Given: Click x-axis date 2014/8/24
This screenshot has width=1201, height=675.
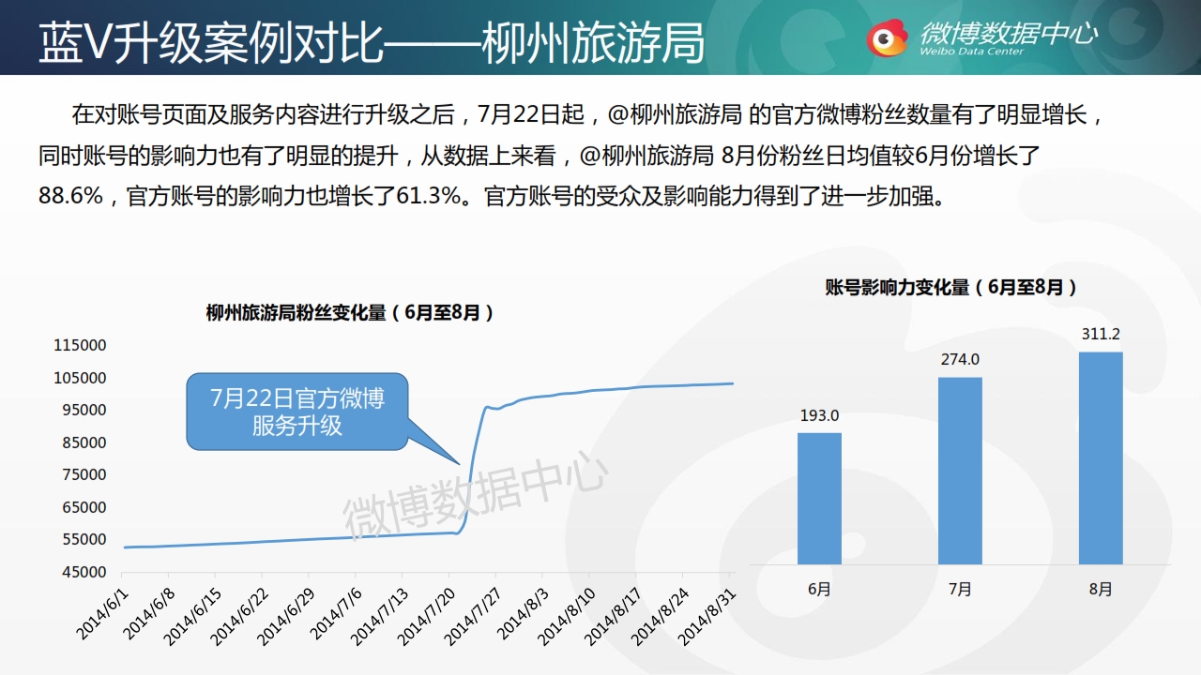Looking at the screenshot, I should 661,617.
